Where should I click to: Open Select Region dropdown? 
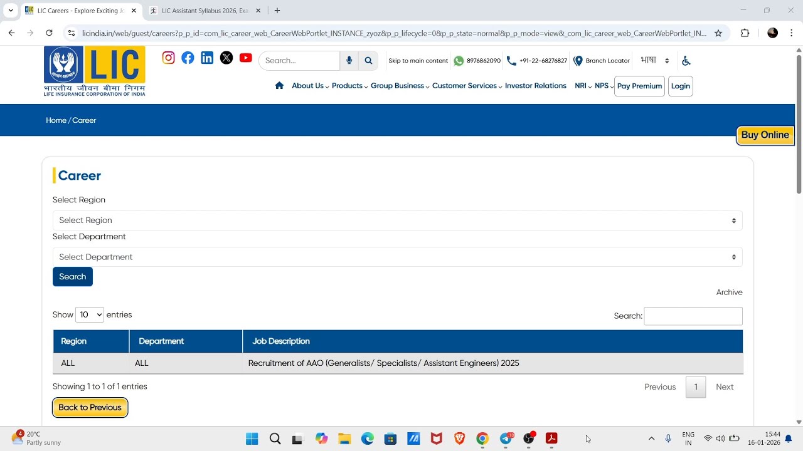coord(397,220)
